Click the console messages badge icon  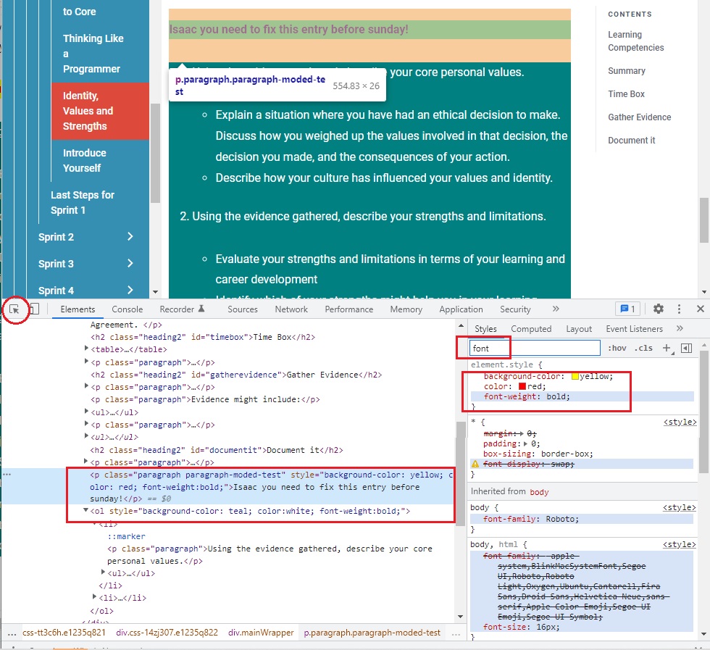coord(626,309)
